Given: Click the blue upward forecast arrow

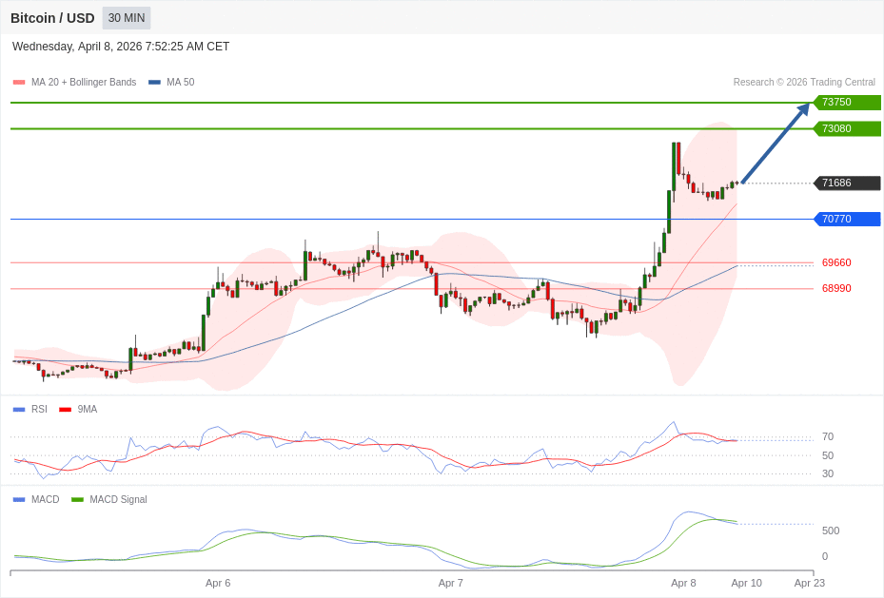Looking at the screenshot, I should click(x=776, y=143).
